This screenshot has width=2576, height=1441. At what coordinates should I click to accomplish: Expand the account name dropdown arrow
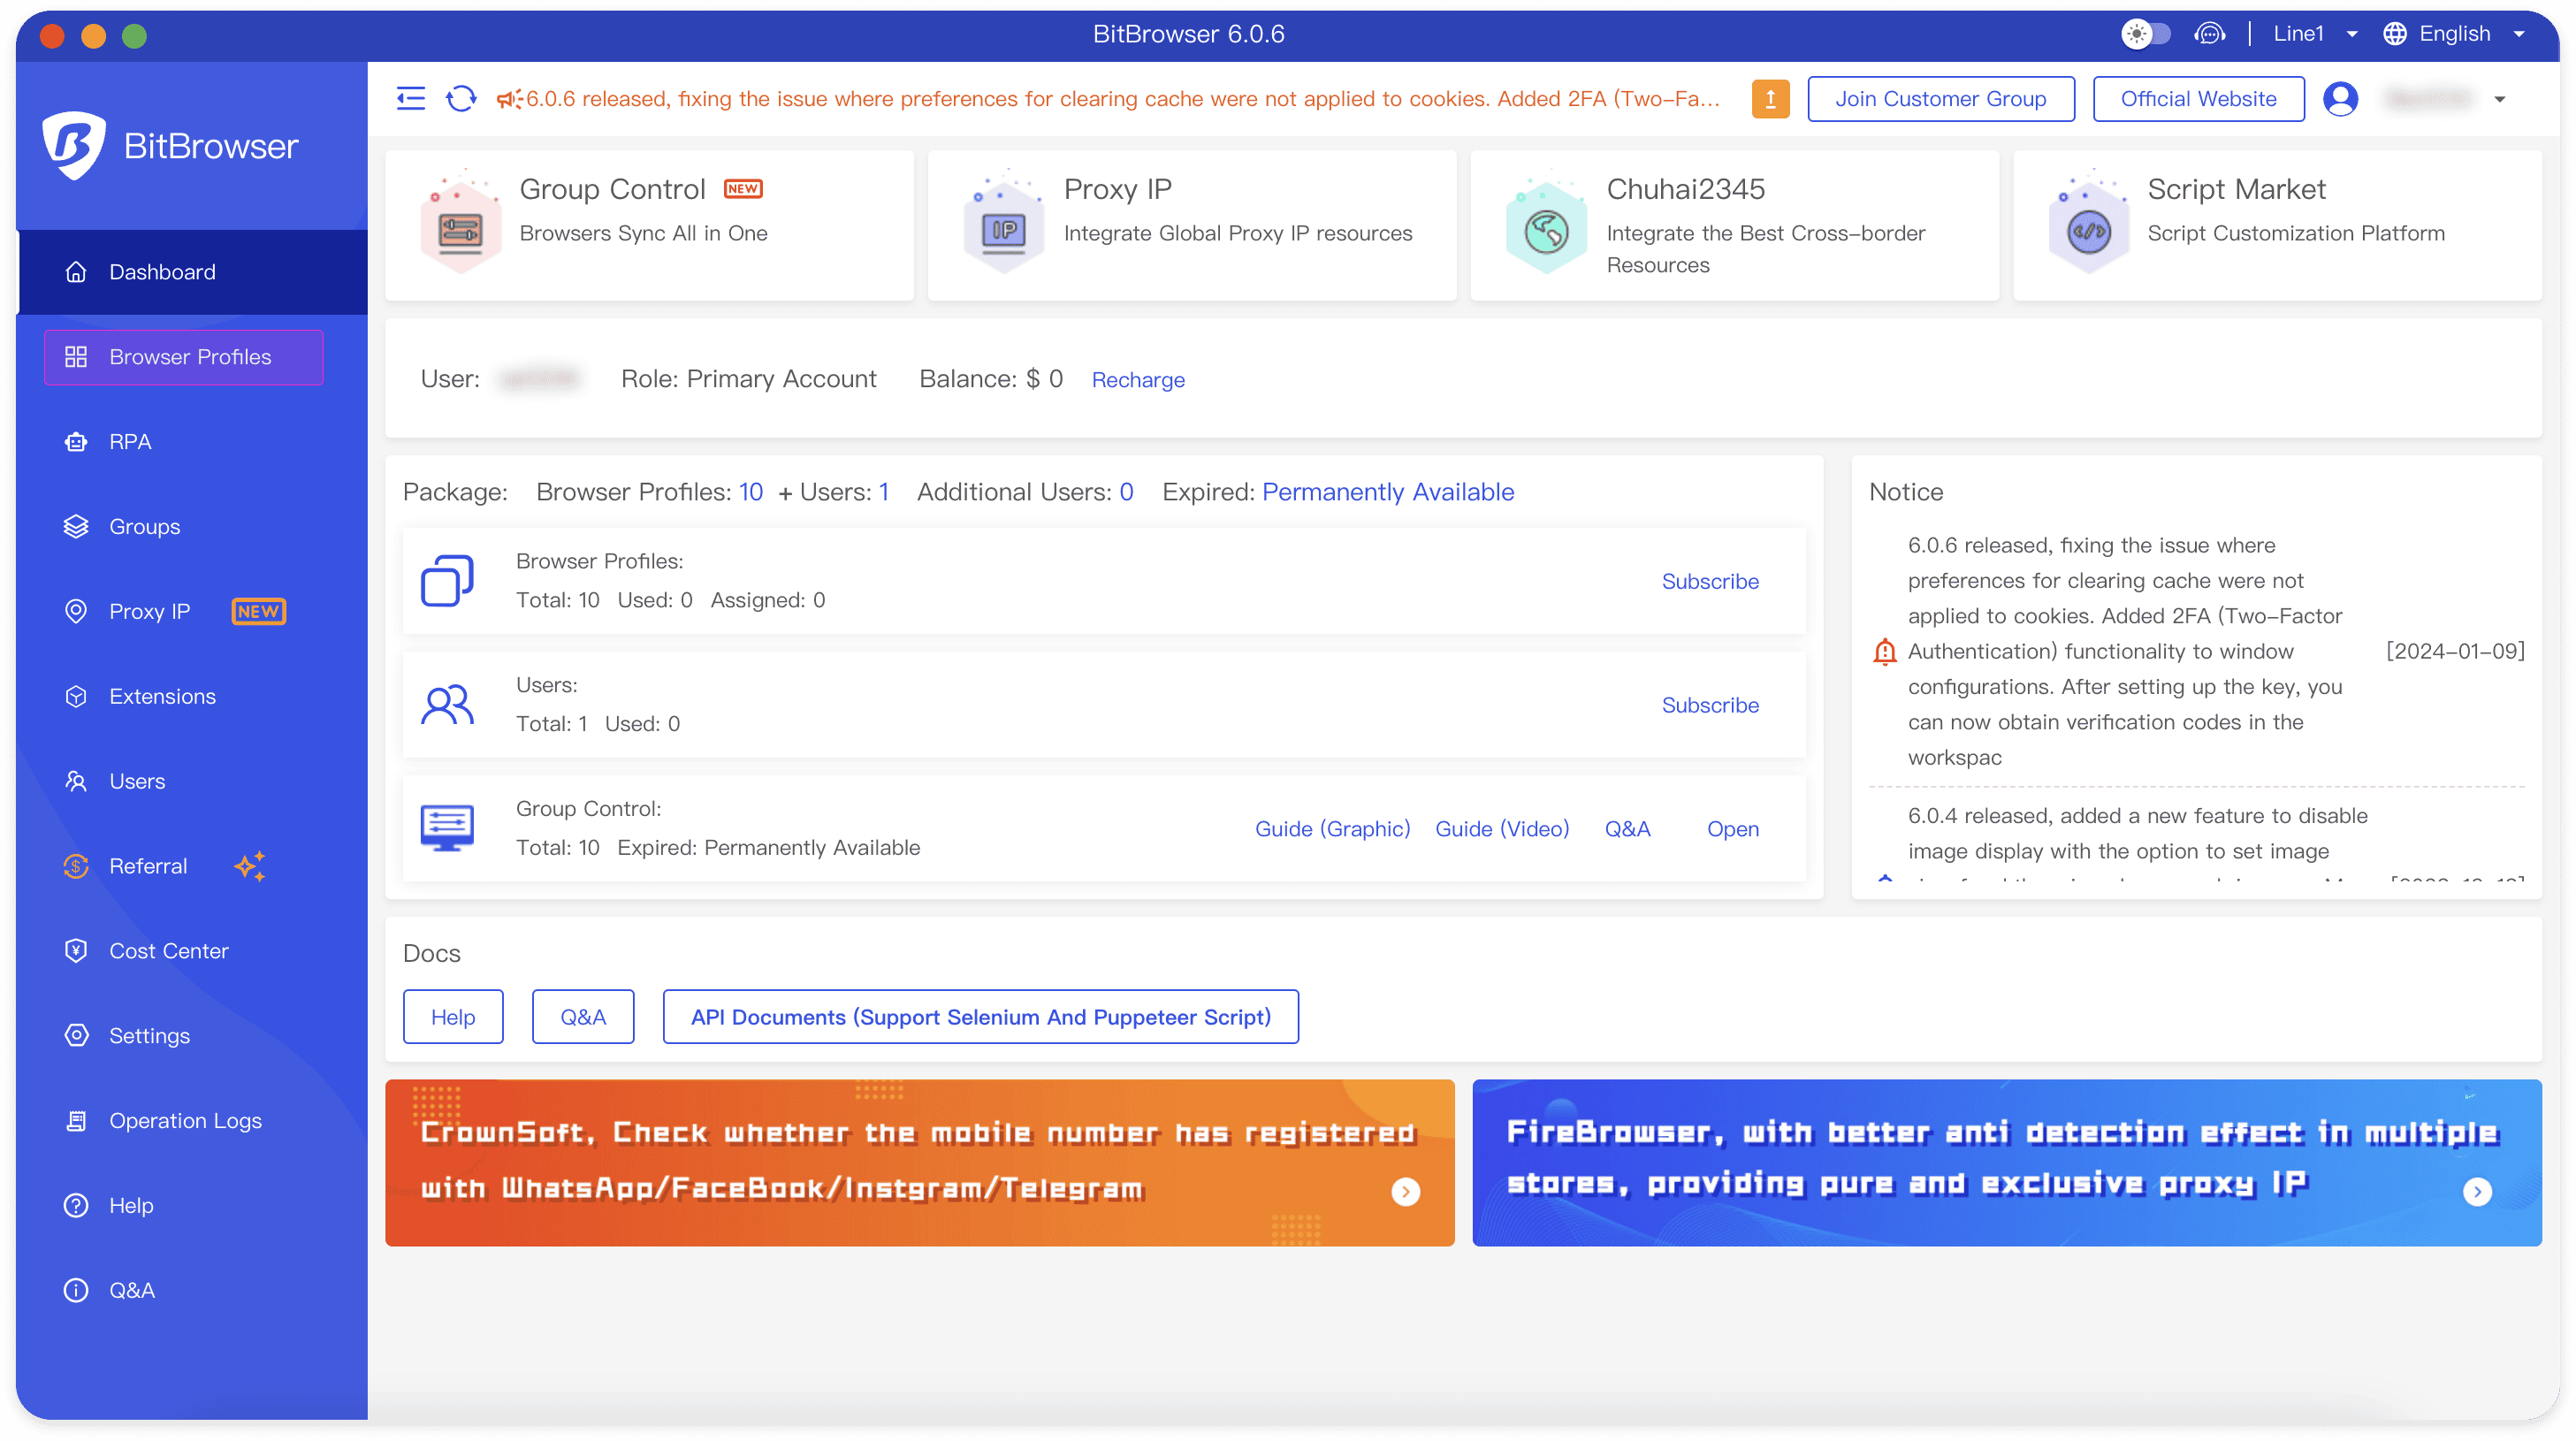coord(2500,99)
